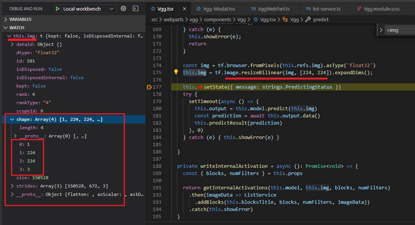Click the scss icon on Vgg.module.scss tab
Image resolution: width=415 pixels, height=225 pixels.
click(359, 9)
